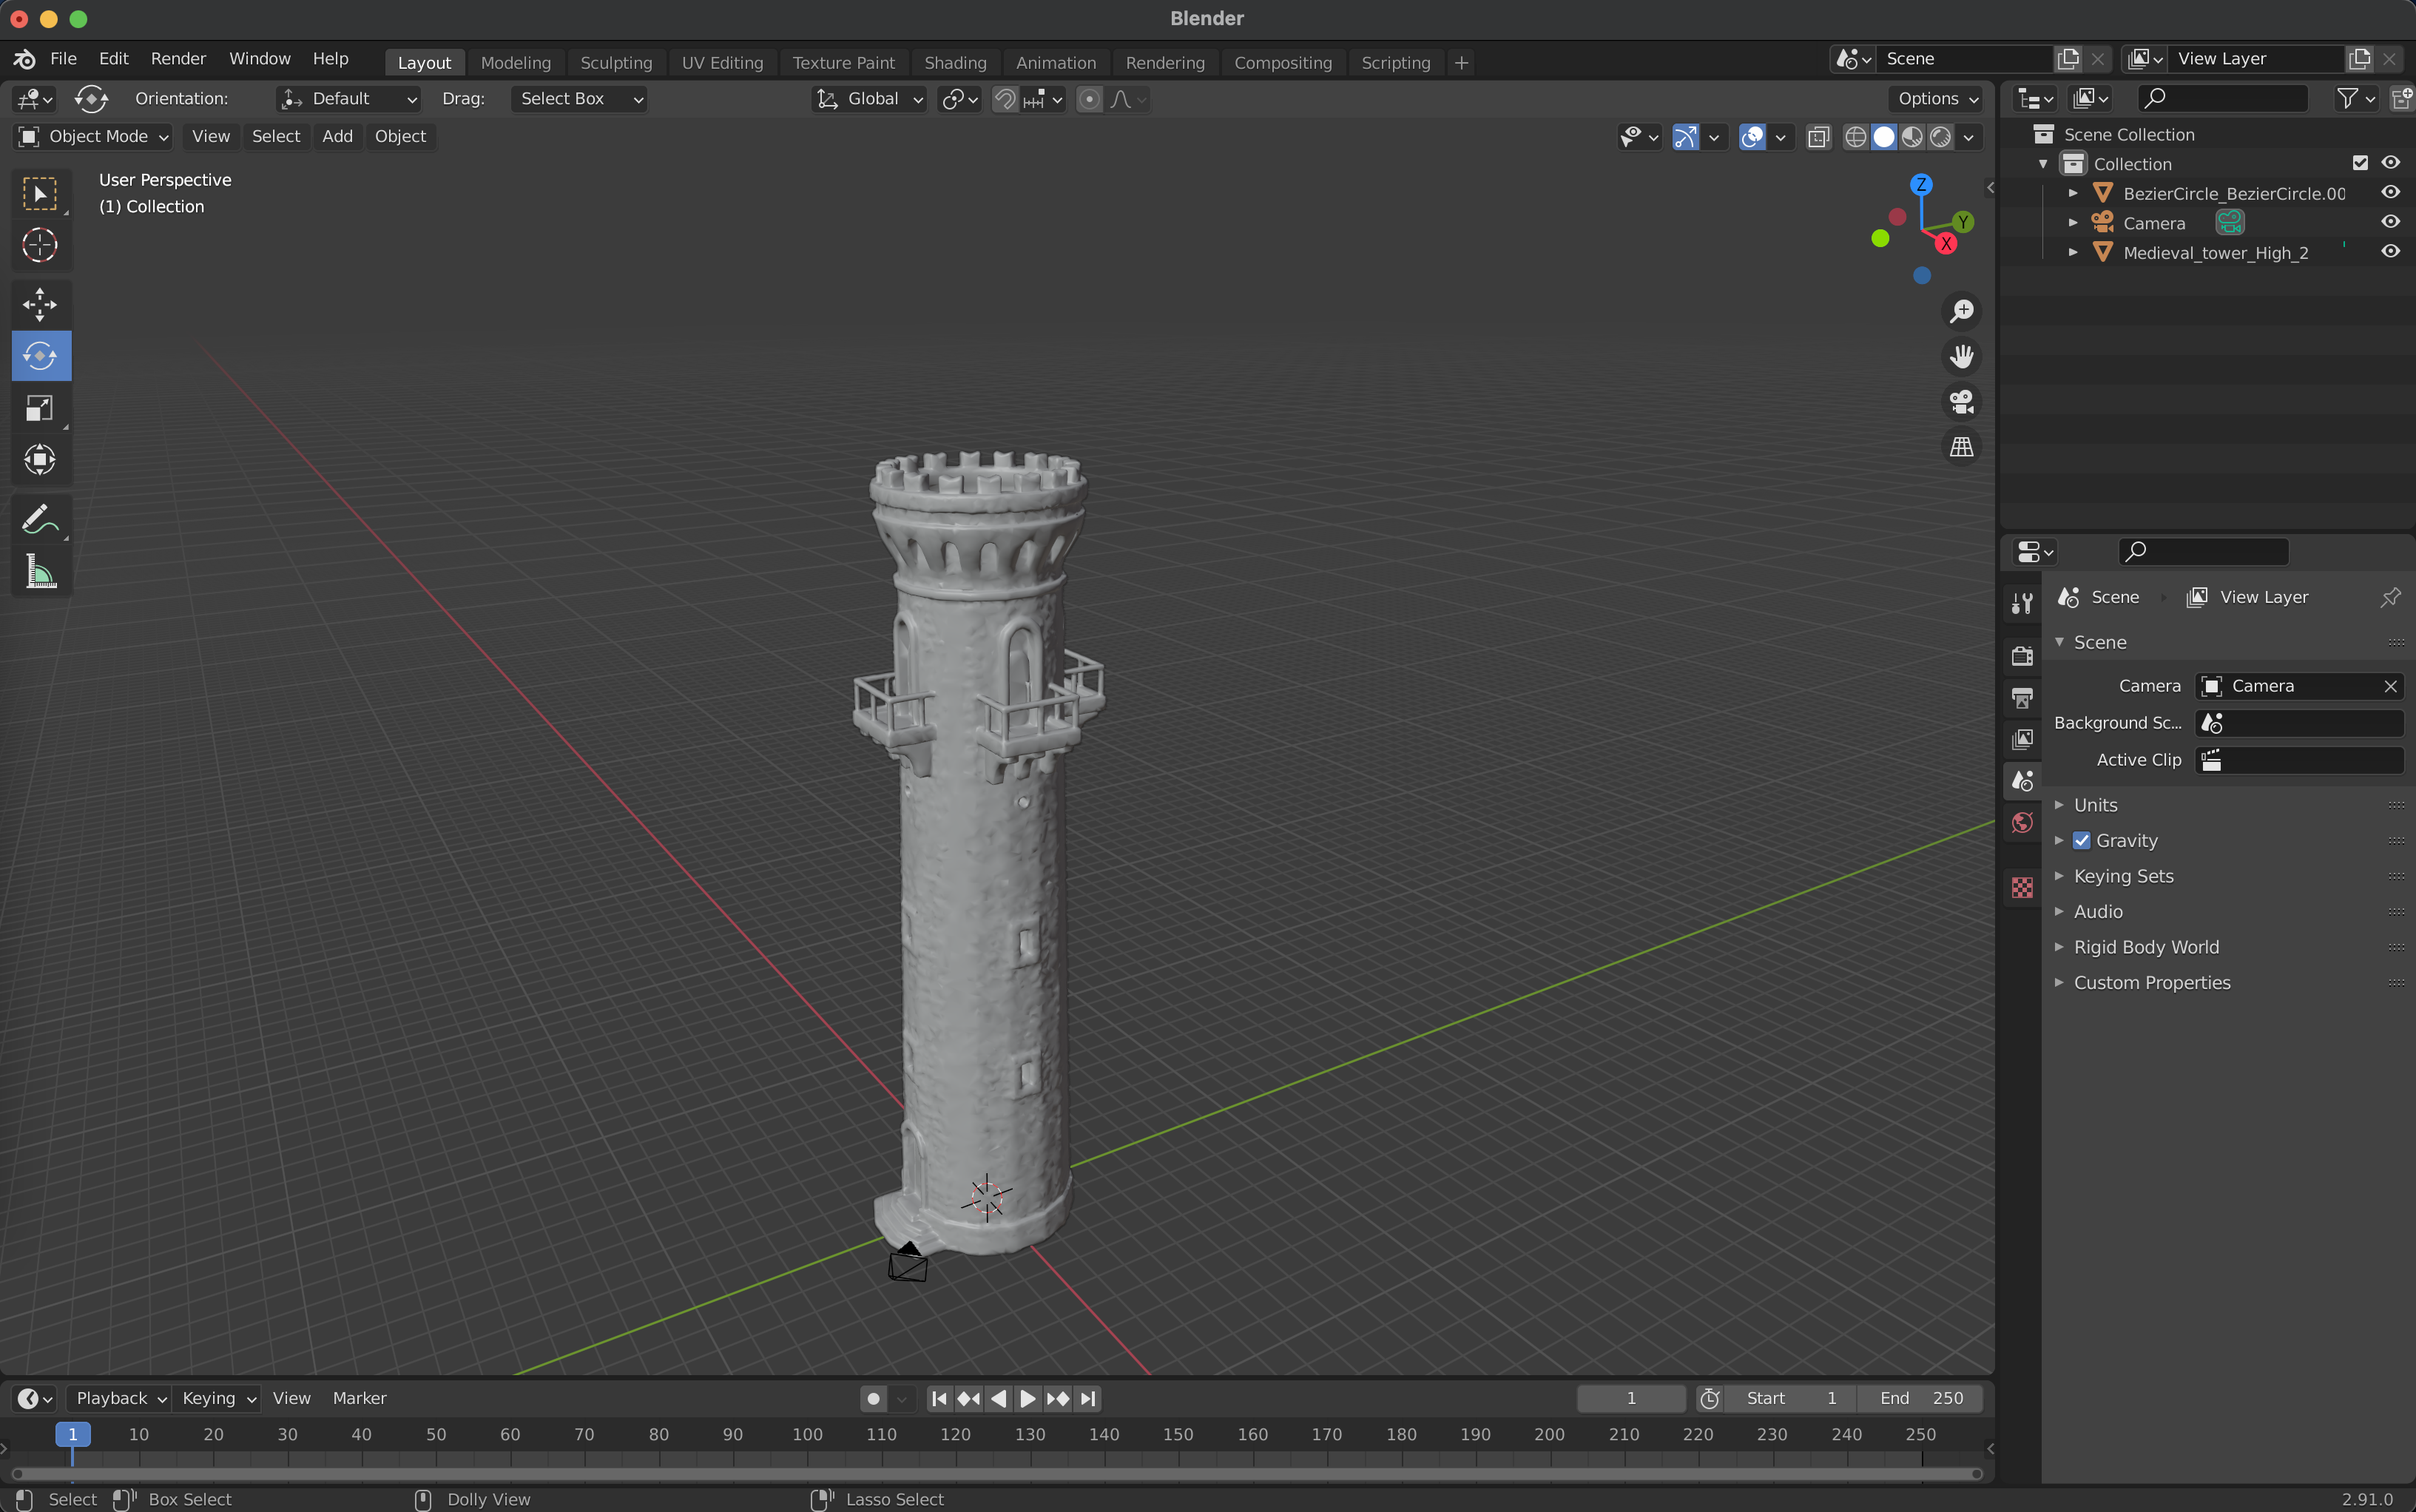
Task: Select rendered viewport shading
Action: pyautogui.click(x=1940, y=137)
